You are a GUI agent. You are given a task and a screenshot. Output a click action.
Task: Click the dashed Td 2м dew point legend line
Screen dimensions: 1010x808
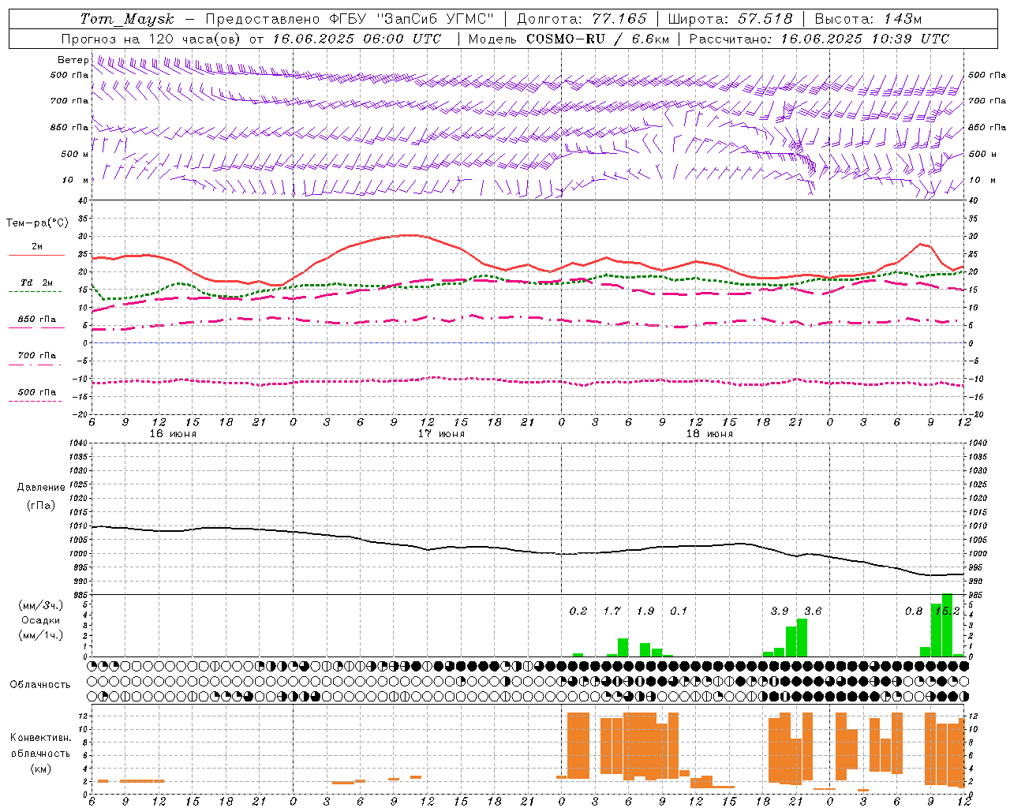pos(35,291)
